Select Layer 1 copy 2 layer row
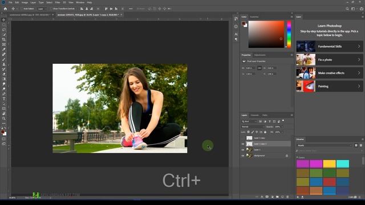365x205 pixels. click(266, 144)
